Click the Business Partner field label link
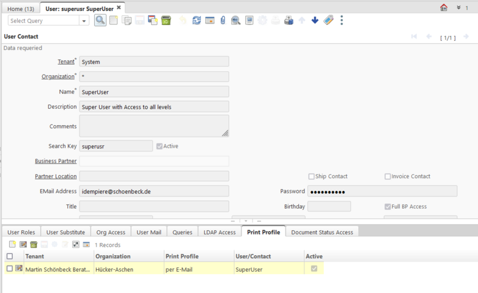 coord(56,161)
